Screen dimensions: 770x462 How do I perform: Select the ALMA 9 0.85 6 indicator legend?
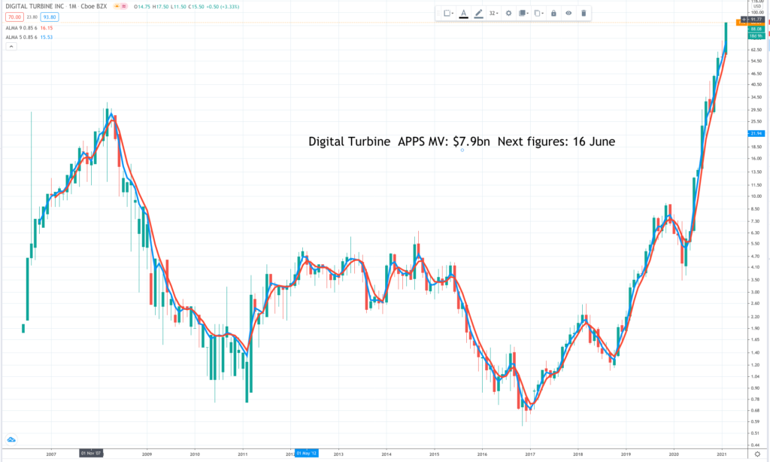coord(21,28)
